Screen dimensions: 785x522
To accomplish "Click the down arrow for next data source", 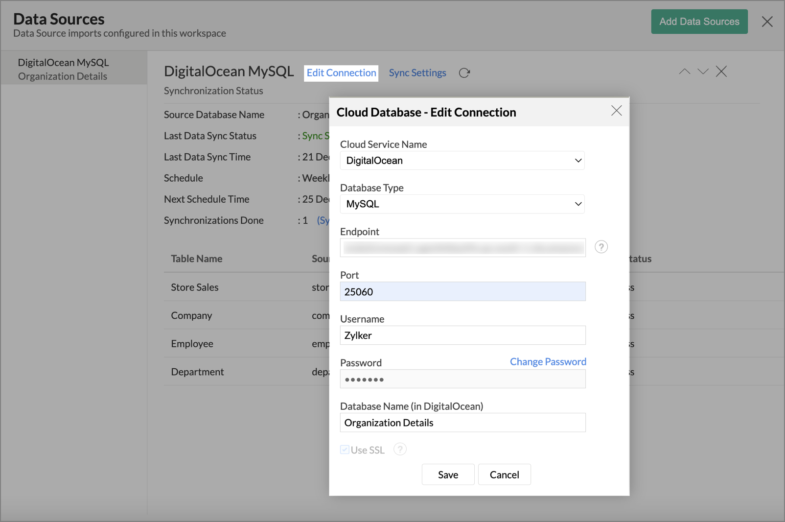I will click(703, 71).
